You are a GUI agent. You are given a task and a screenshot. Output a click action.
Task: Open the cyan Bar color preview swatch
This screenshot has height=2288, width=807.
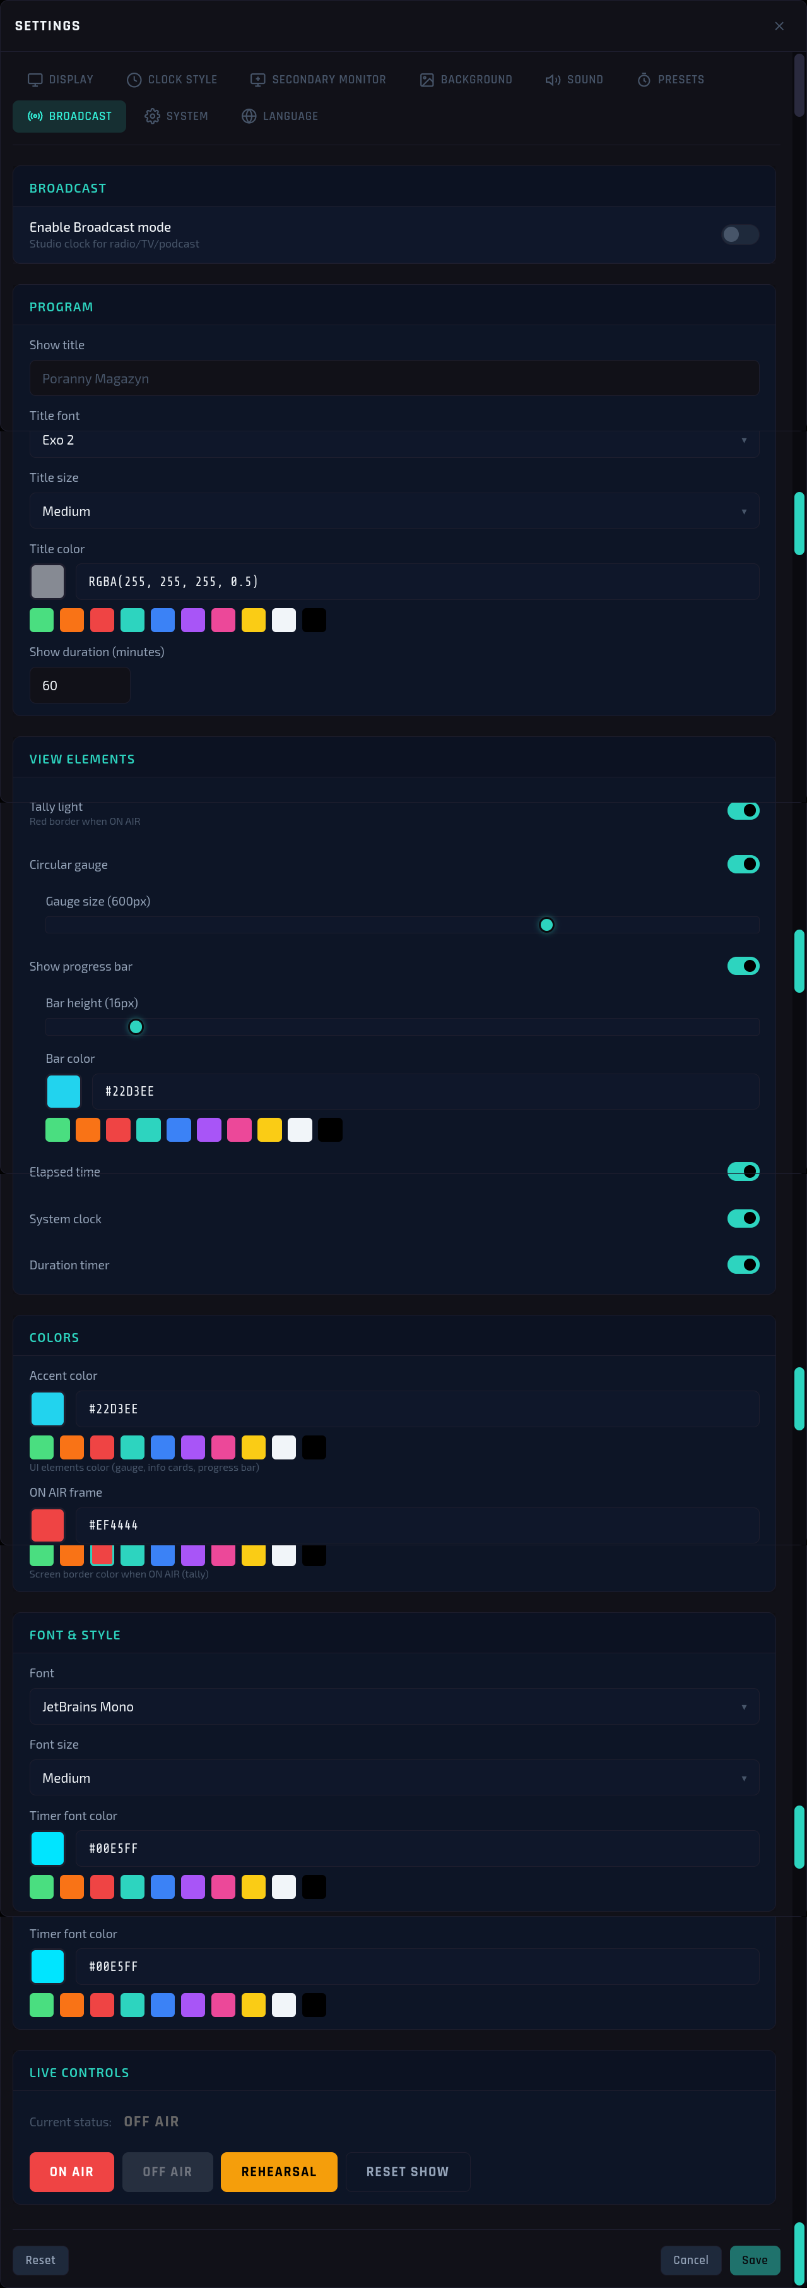(64, 1092)
